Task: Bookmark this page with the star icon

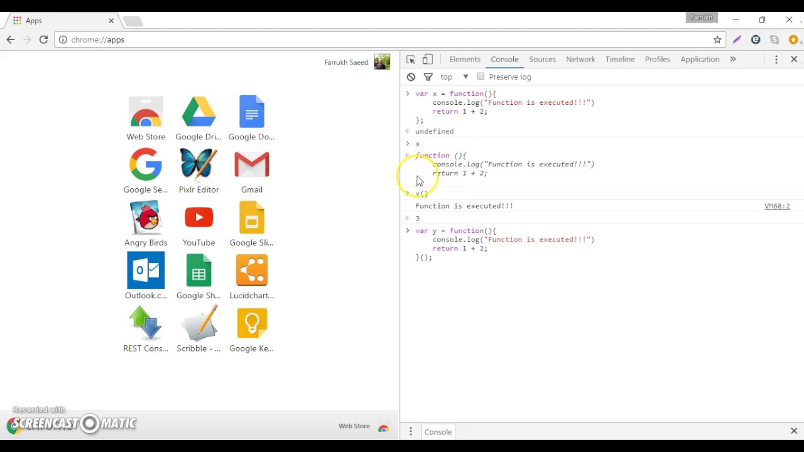Action: click(717, 40)
